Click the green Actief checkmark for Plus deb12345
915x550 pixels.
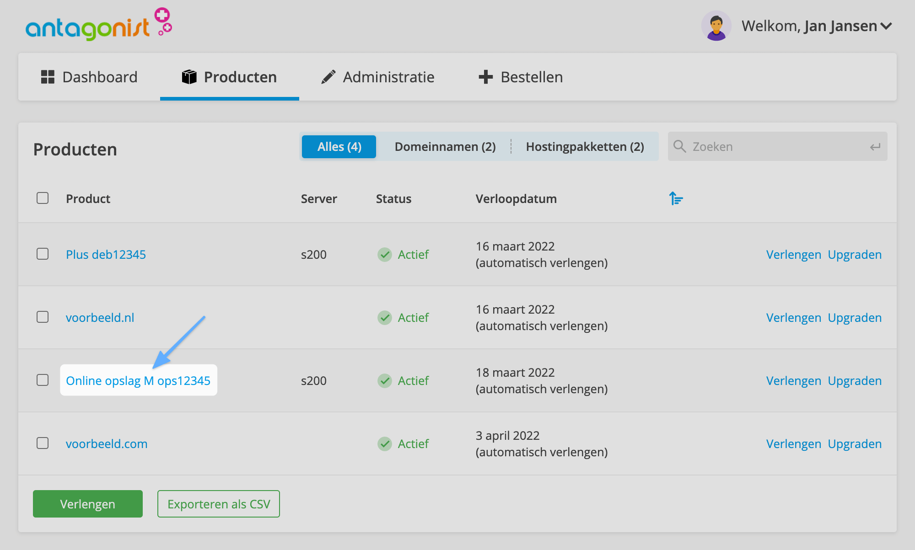tap(385, 254)
